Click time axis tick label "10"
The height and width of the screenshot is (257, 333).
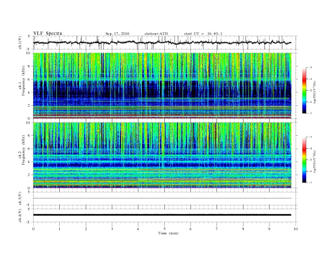[x=296, y=229]
